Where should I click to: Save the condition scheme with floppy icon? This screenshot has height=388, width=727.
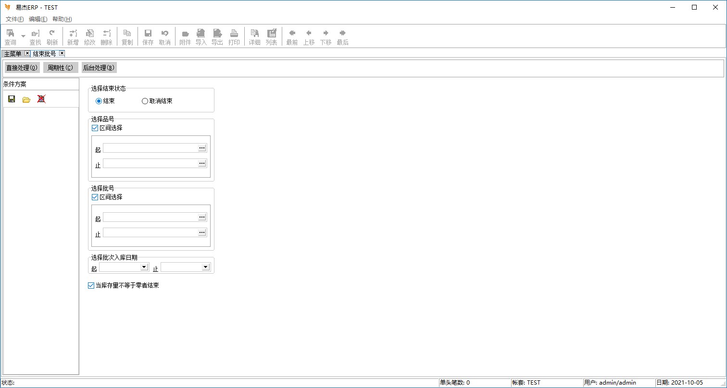(12, 99)
